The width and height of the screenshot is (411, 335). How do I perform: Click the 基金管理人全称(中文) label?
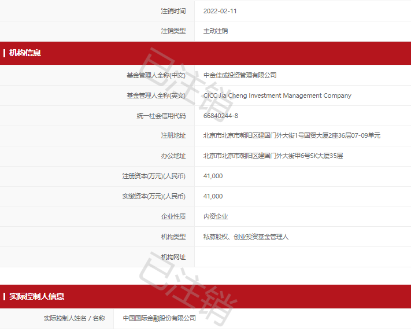point(156,76)
